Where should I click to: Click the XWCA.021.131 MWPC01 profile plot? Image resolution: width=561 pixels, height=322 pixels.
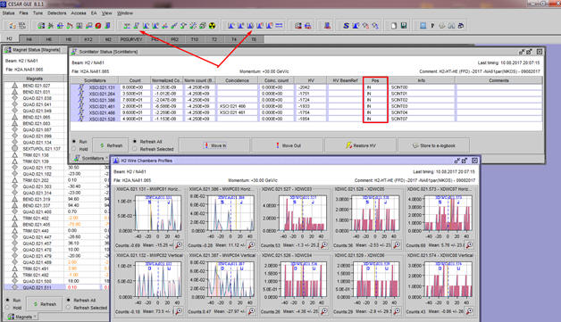tap(158, 213)
